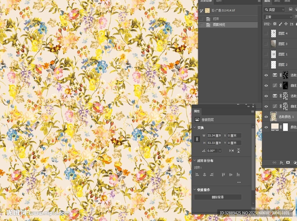
Task: Toggle visibility of 图层 3
Action: coord(266,44)
